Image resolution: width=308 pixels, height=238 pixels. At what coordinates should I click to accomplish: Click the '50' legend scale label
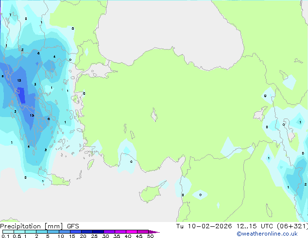click(x=150, y=236)
